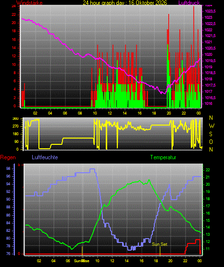Image resolution: width=224 pixels, height=267 pixels.
Task: Click 90 on the wind direction axis
Action: [x=16, y=141]
